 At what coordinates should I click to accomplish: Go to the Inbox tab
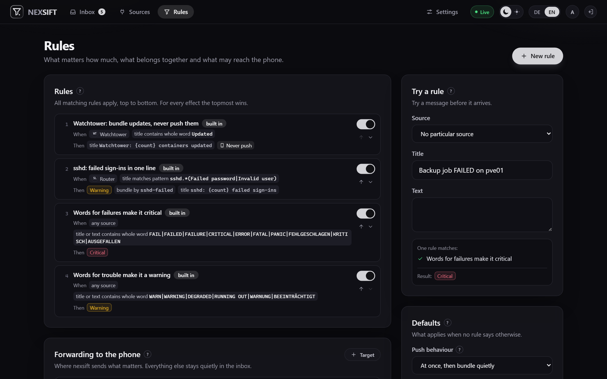87,12
